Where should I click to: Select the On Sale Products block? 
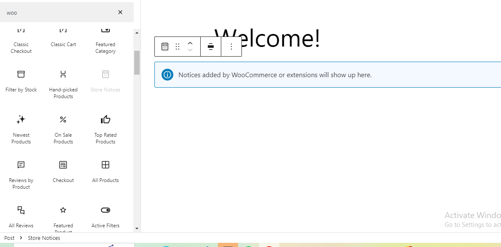(x=63, y=129)
